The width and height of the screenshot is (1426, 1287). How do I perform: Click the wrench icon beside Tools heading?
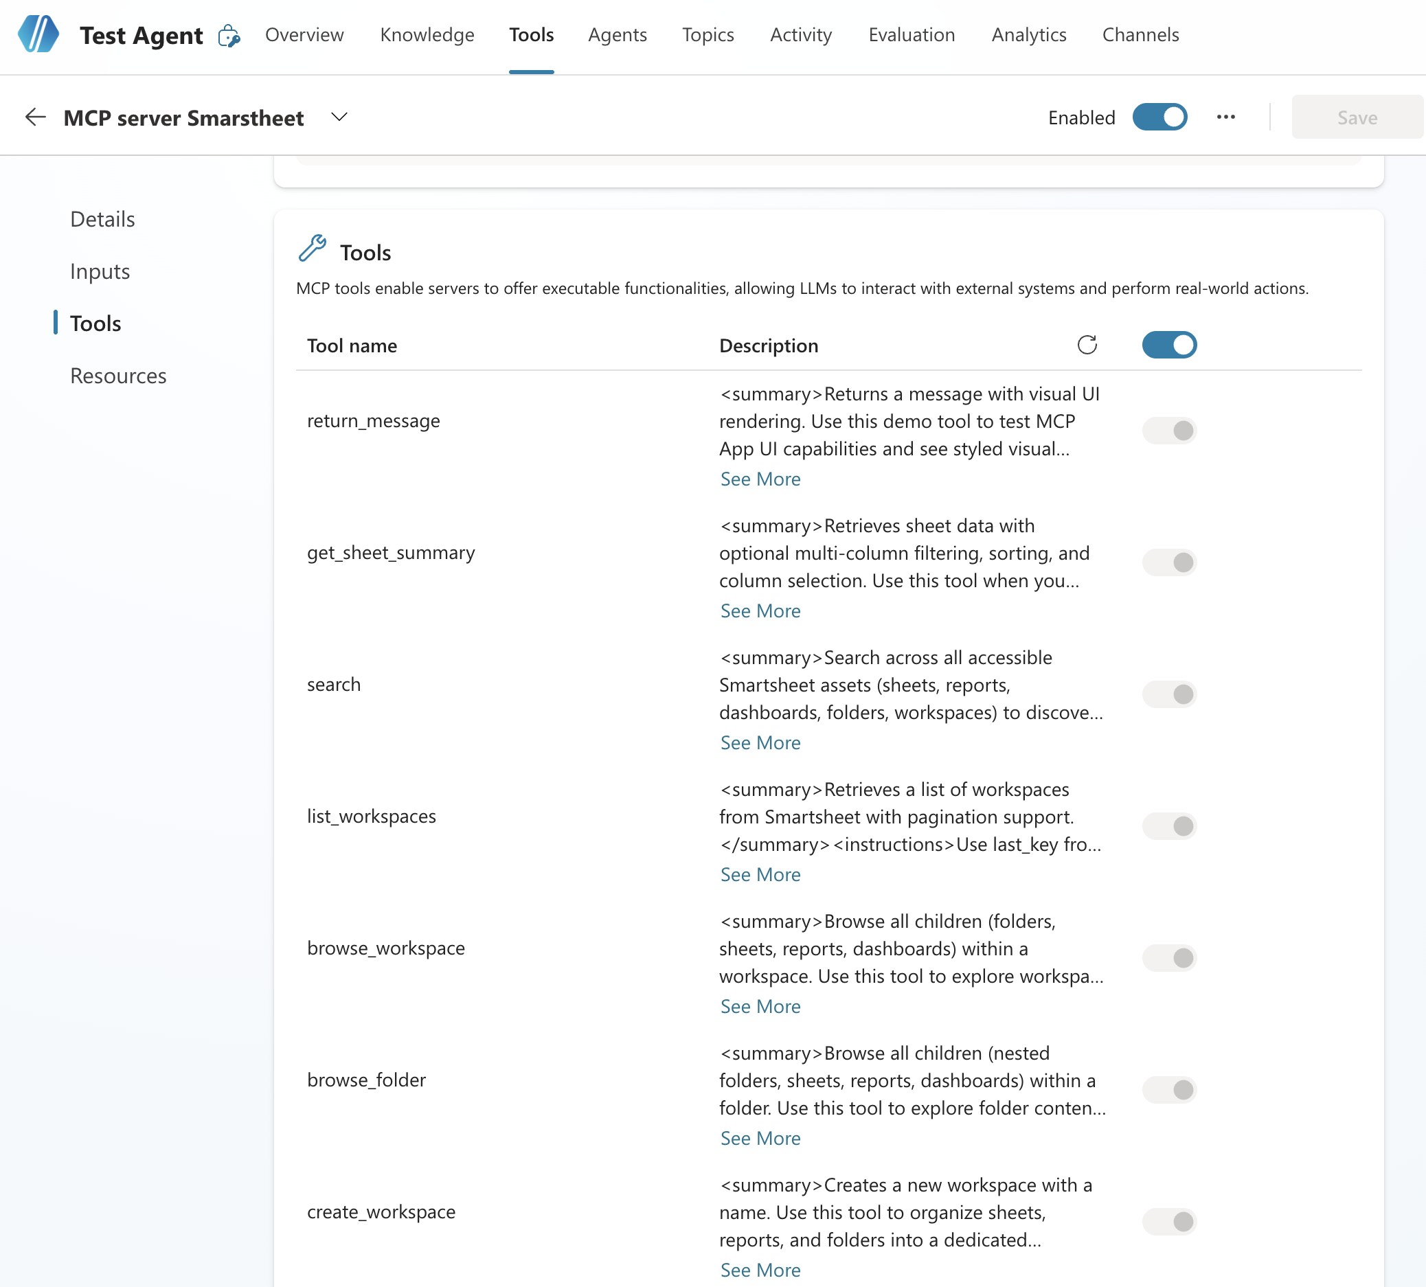coord(312,248)
